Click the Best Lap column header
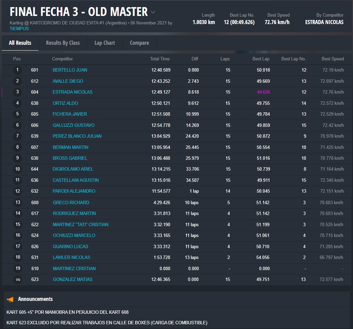The height and width of the screenshot is (329, 353). [261, 59]
